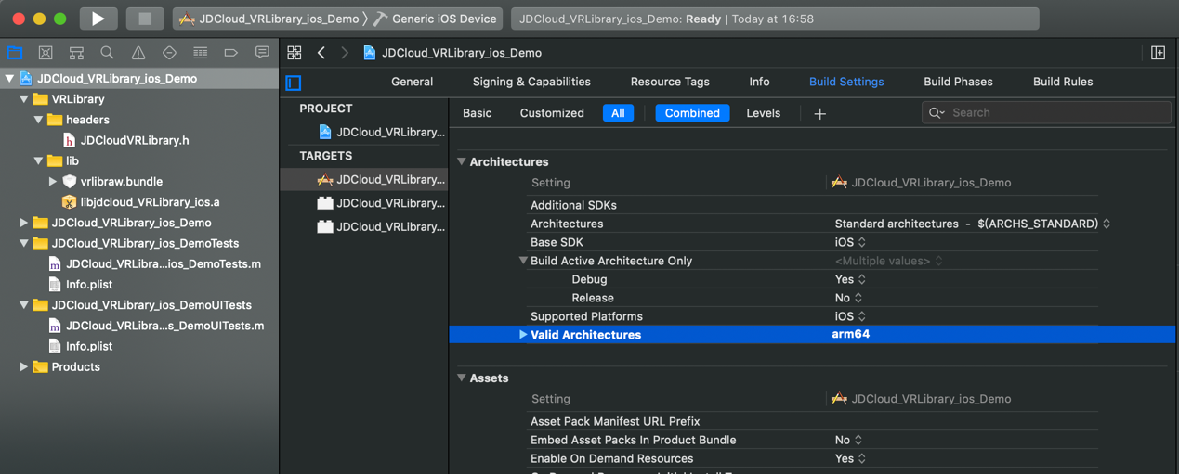Open the Build Rules tab
The height and width of the screenshot is (474, 1179).
tap(1063, 82)
